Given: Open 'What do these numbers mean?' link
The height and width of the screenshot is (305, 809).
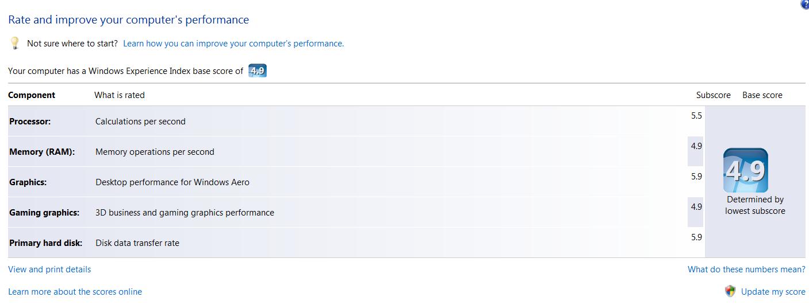Looking at the screenshot, I should (746, 269).
